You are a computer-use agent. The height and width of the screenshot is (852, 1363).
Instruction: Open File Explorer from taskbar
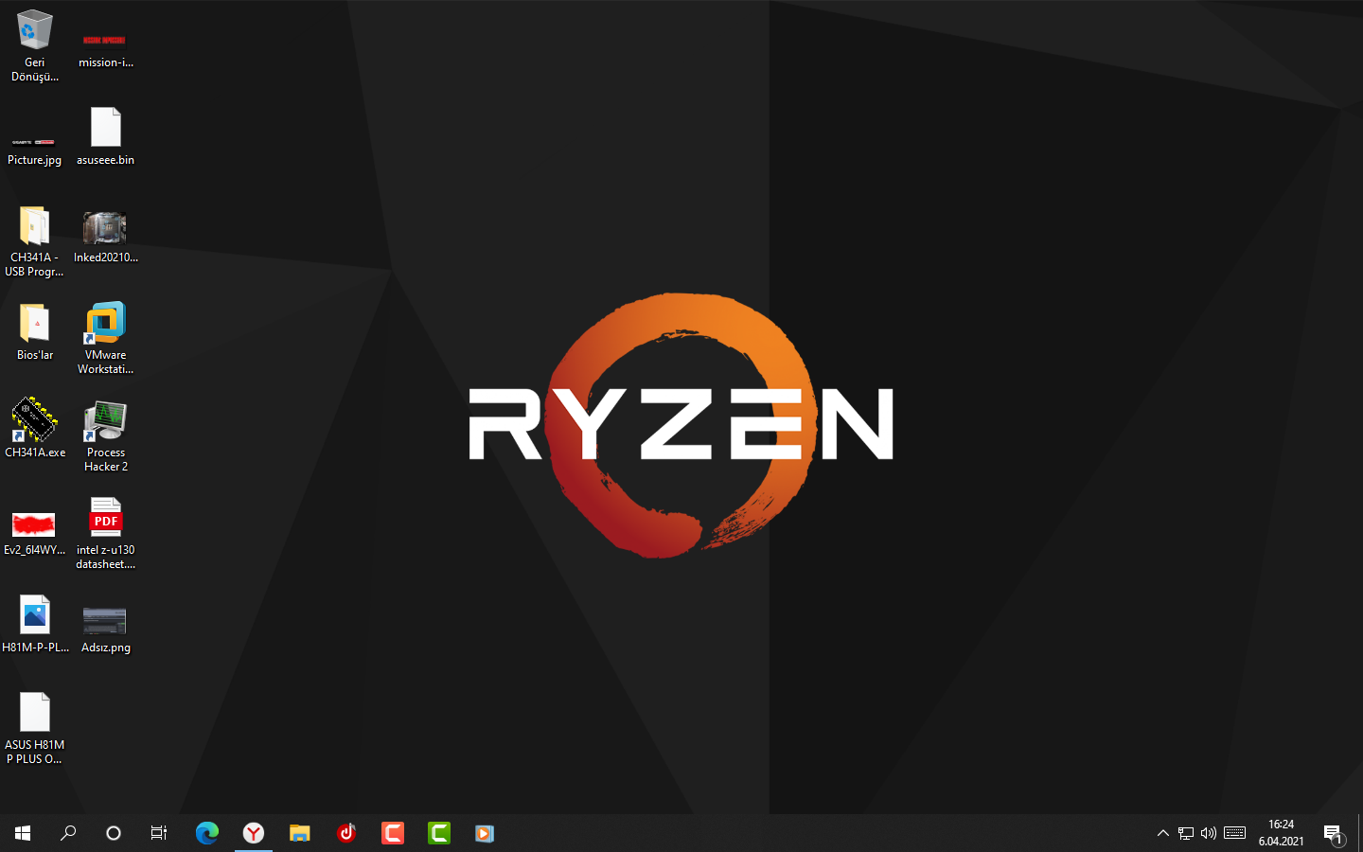300,833
